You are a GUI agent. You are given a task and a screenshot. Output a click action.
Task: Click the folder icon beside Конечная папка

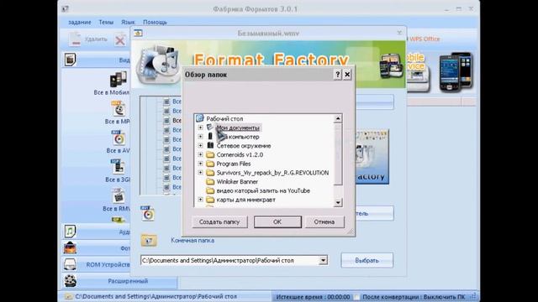149,241
